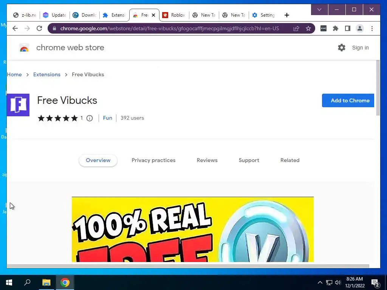Close the Free Vibucks tab

153,15
